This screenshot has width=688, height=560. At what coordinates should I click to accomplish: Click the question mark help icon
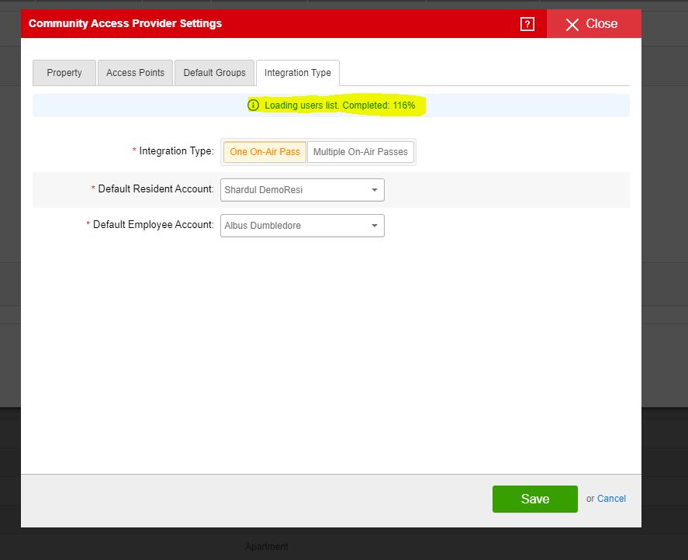coord(527,24)
